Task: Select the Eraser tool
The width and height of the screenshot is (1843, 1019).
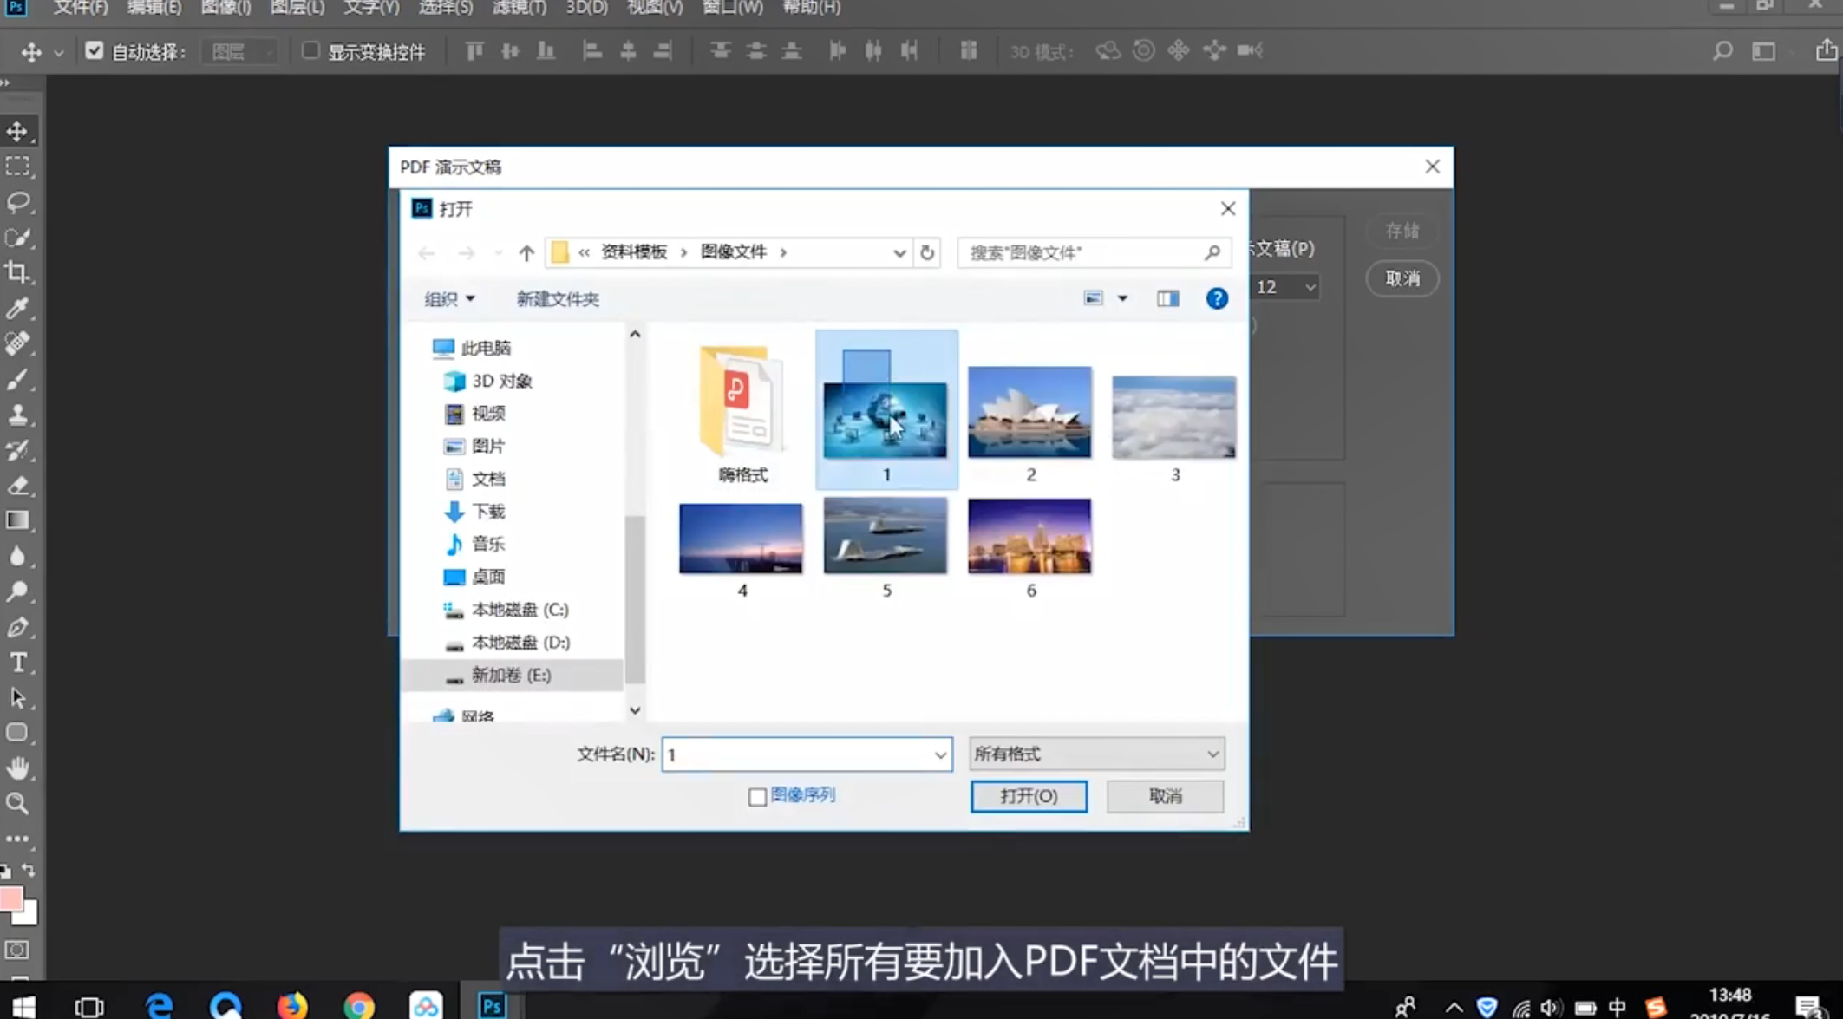Action: point(17,485)
